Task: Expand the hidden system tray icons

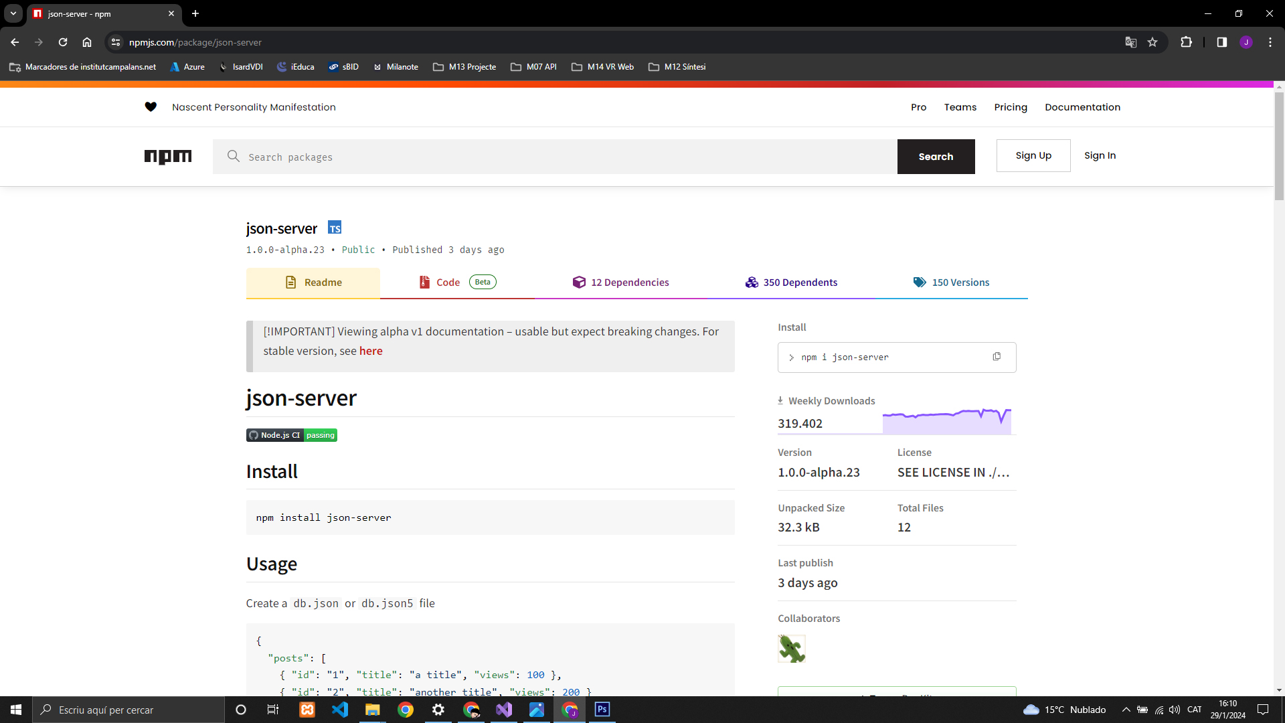Action: 1126,710
